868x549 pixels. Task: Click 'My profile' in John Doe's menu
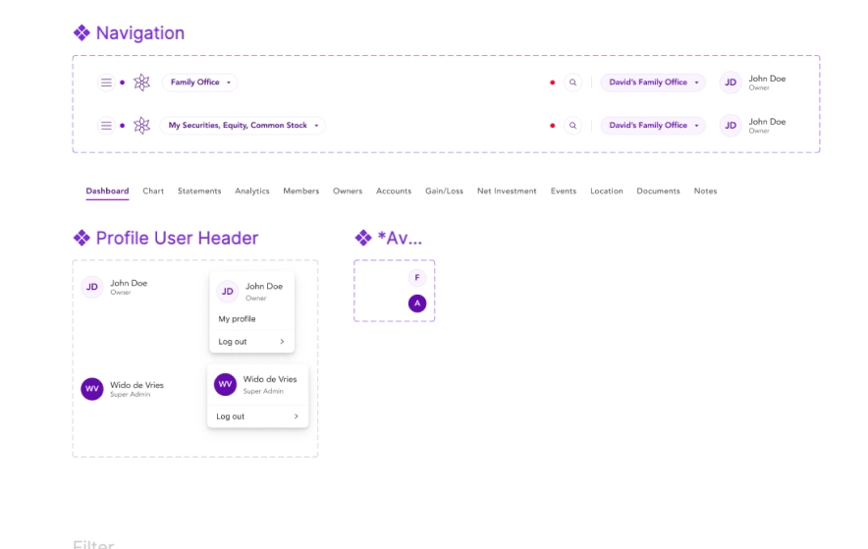pos(237,319)
